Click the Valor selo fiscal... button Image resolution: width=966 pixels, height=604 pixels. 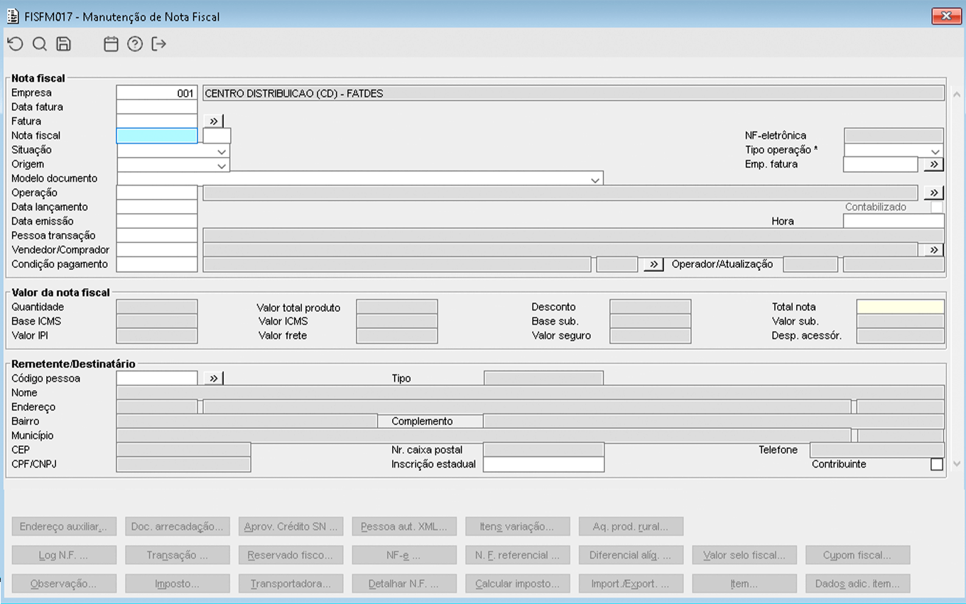pyautogui.click(x=744, y=555)
